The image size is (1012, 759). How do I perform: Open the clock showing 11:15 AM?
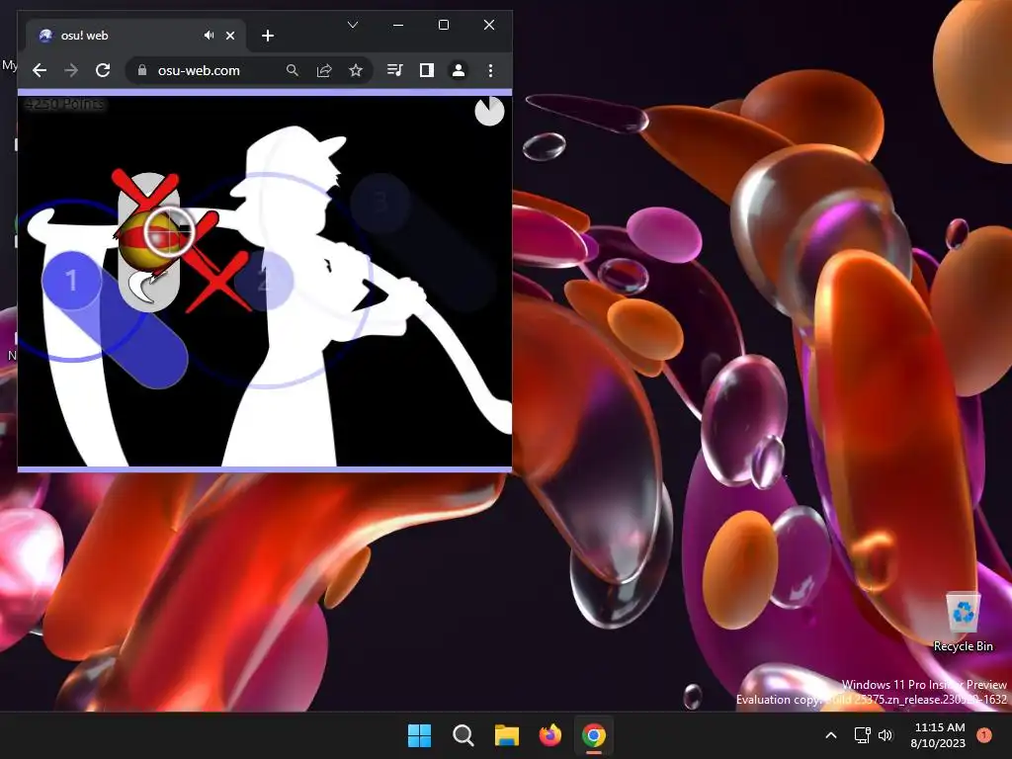click(938, 735)
